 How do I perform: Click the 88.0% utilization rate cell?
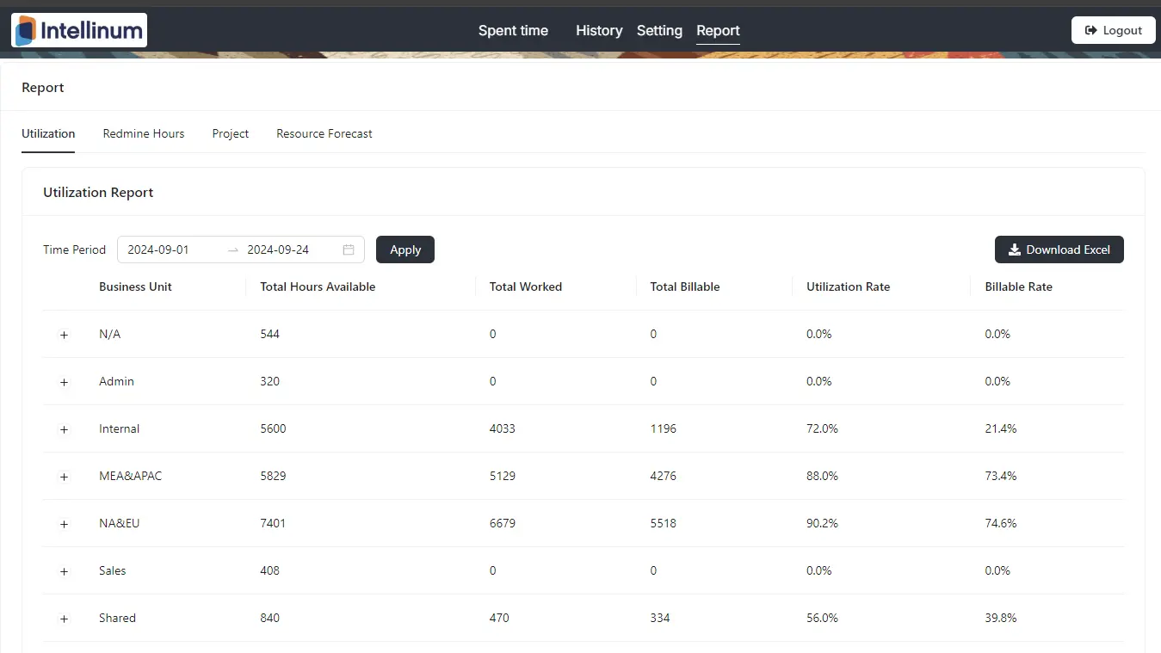pyautogui.click(x=822, y=476)
